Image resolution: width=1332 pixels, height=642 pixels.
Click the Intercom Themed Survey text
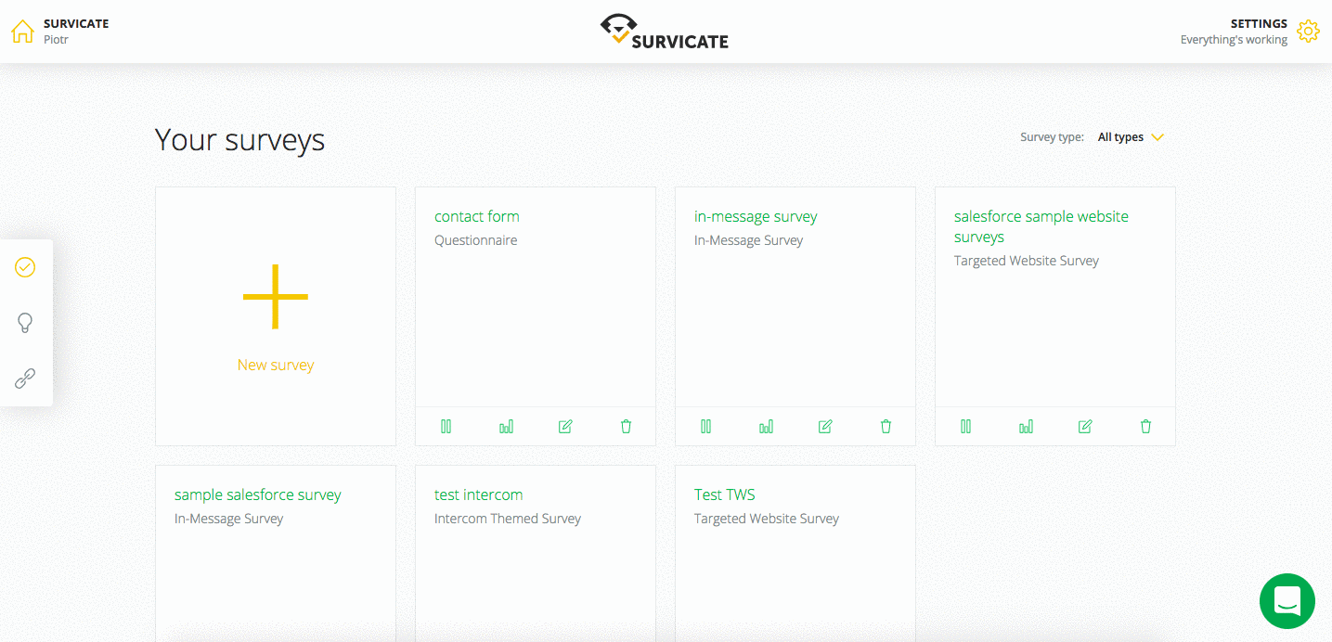[508, 519]
